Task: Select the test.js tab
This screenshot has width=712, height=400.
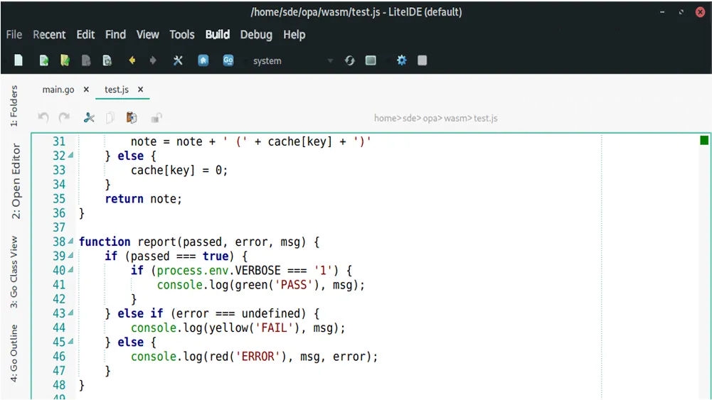Action: pyautogui.click(x=117, y=90)
